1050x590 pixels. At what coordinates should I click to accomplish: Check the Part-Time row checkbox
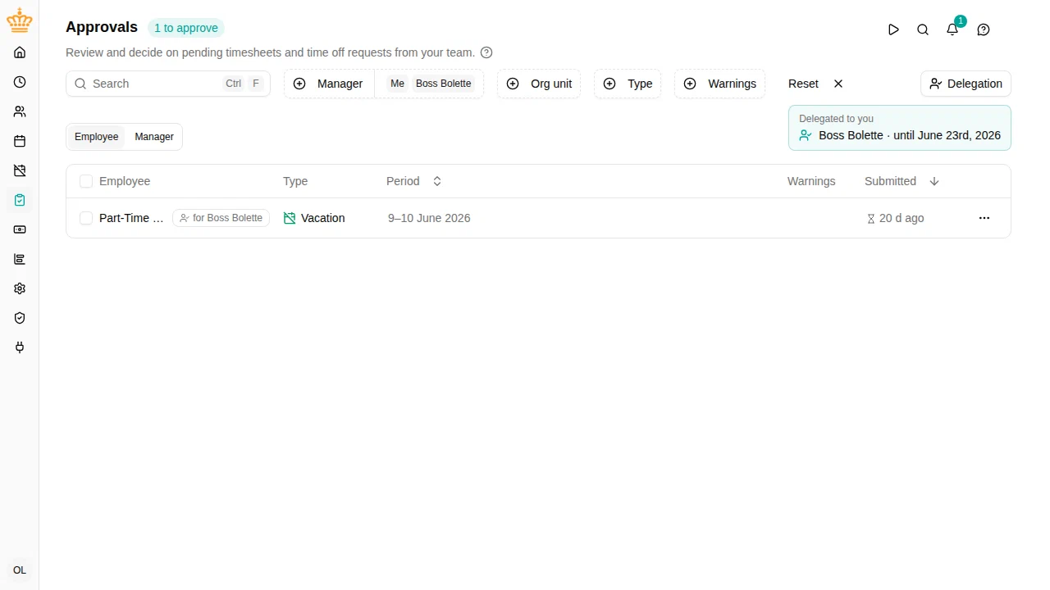[x=86, y=218]
